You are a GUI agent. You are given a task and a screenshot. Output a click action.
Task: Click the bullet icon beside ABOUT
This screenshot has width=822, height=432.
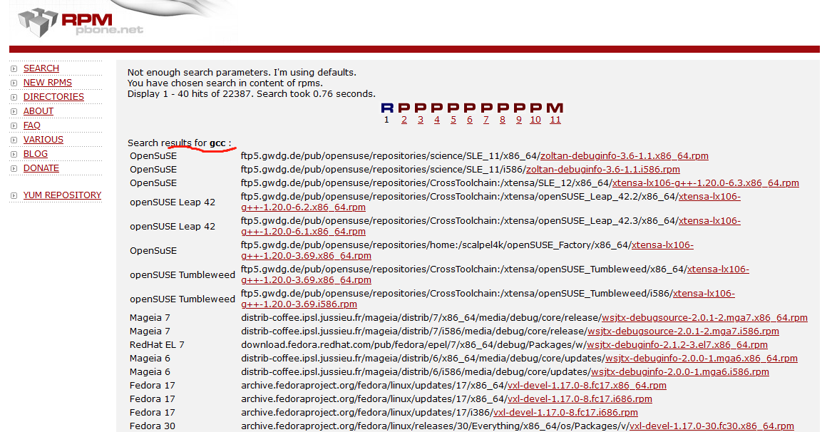click(14, 111)
